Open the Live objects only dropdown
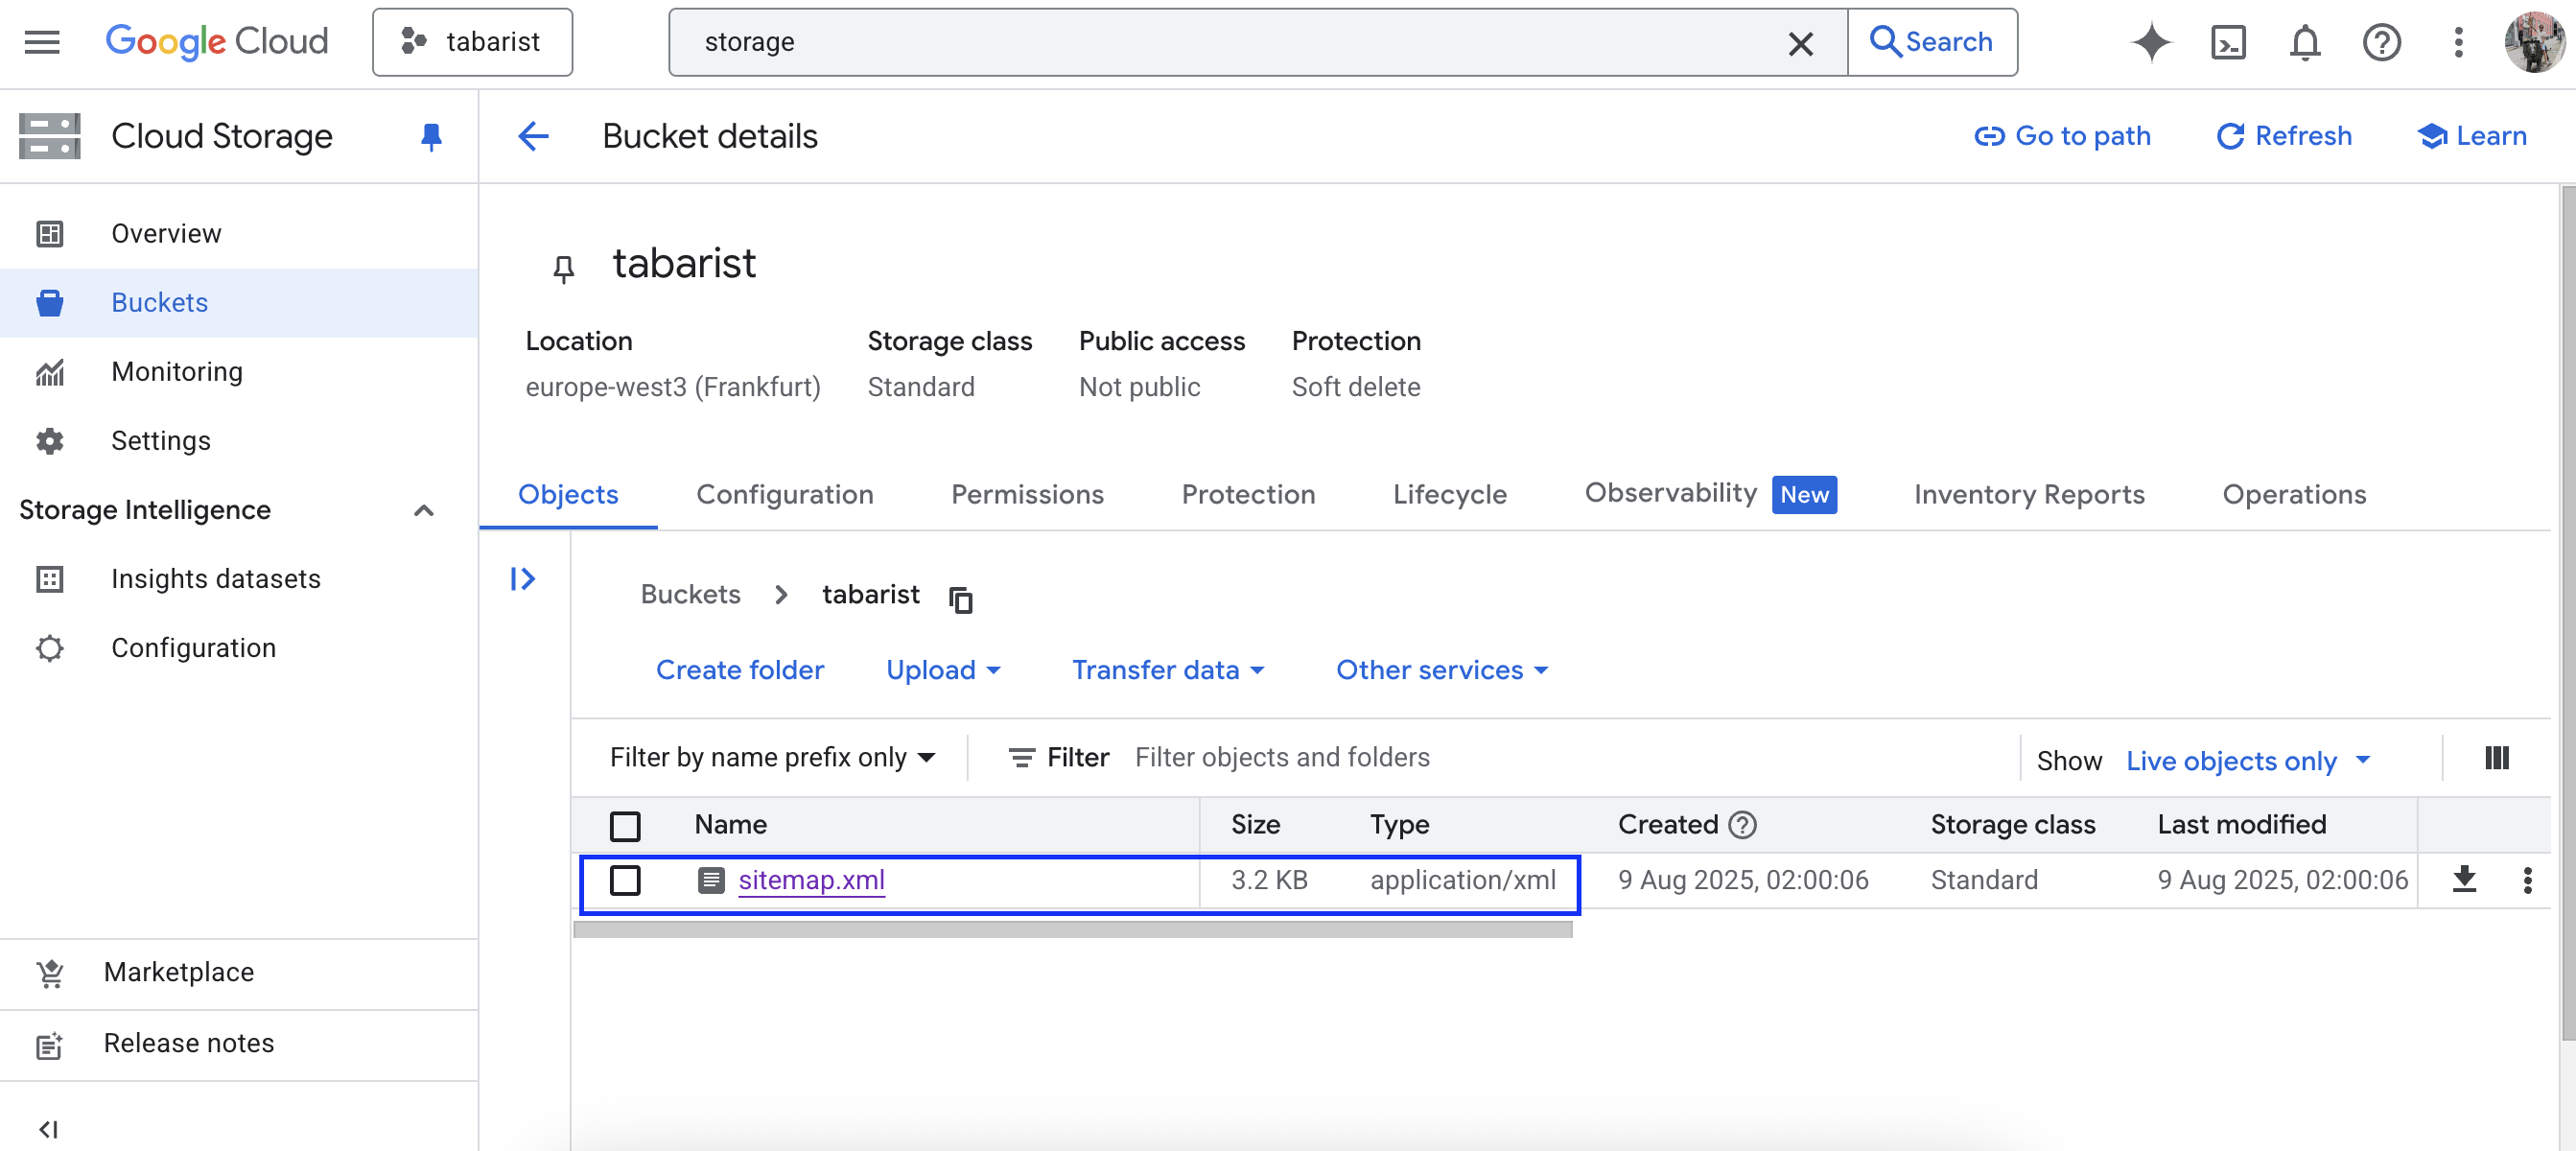This screenshot has width=2576, height=1151. [x=2247, y=761]
